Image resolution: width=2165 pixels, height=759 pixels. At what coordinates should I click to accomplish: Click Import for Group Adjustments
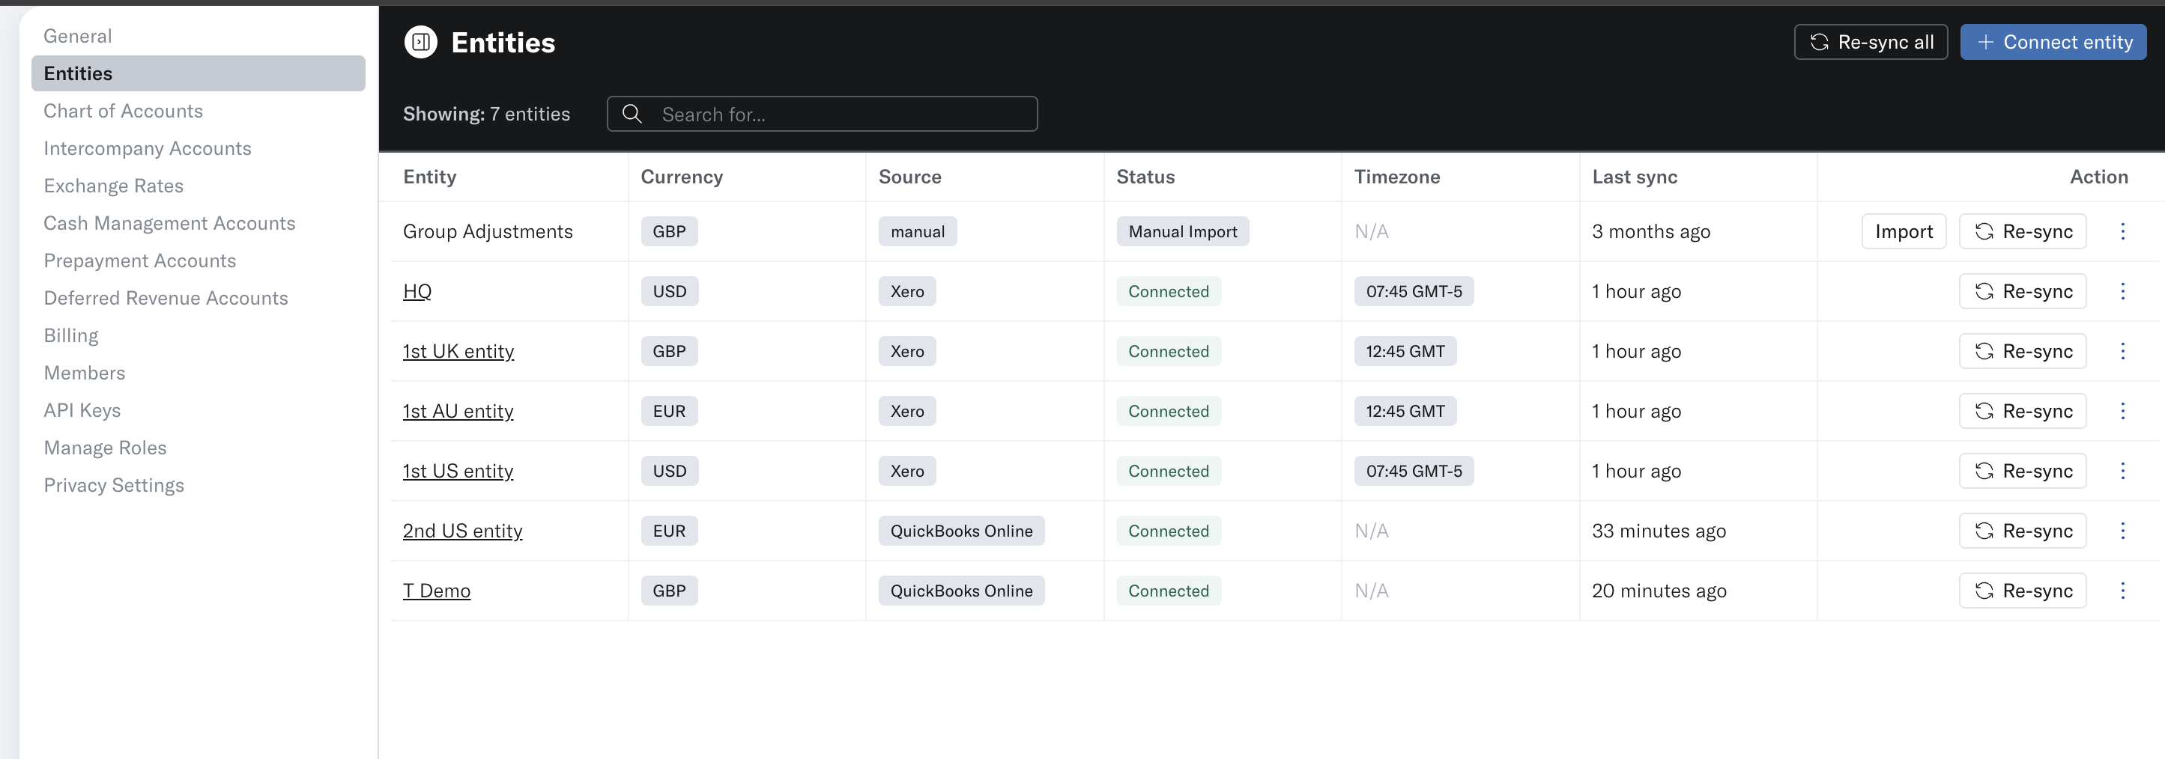click(1904, 232)
